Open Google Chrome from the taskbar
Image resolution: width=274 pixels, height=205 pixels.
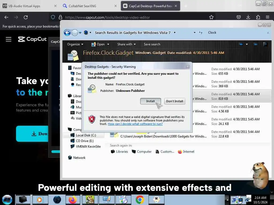(x=140, y=200)
